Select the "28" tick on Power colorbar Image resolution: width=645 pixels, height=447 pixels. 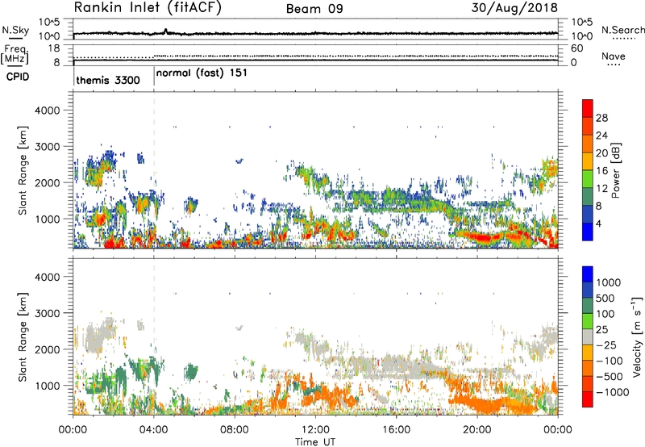pyautogui.click(x=601, y=118)
